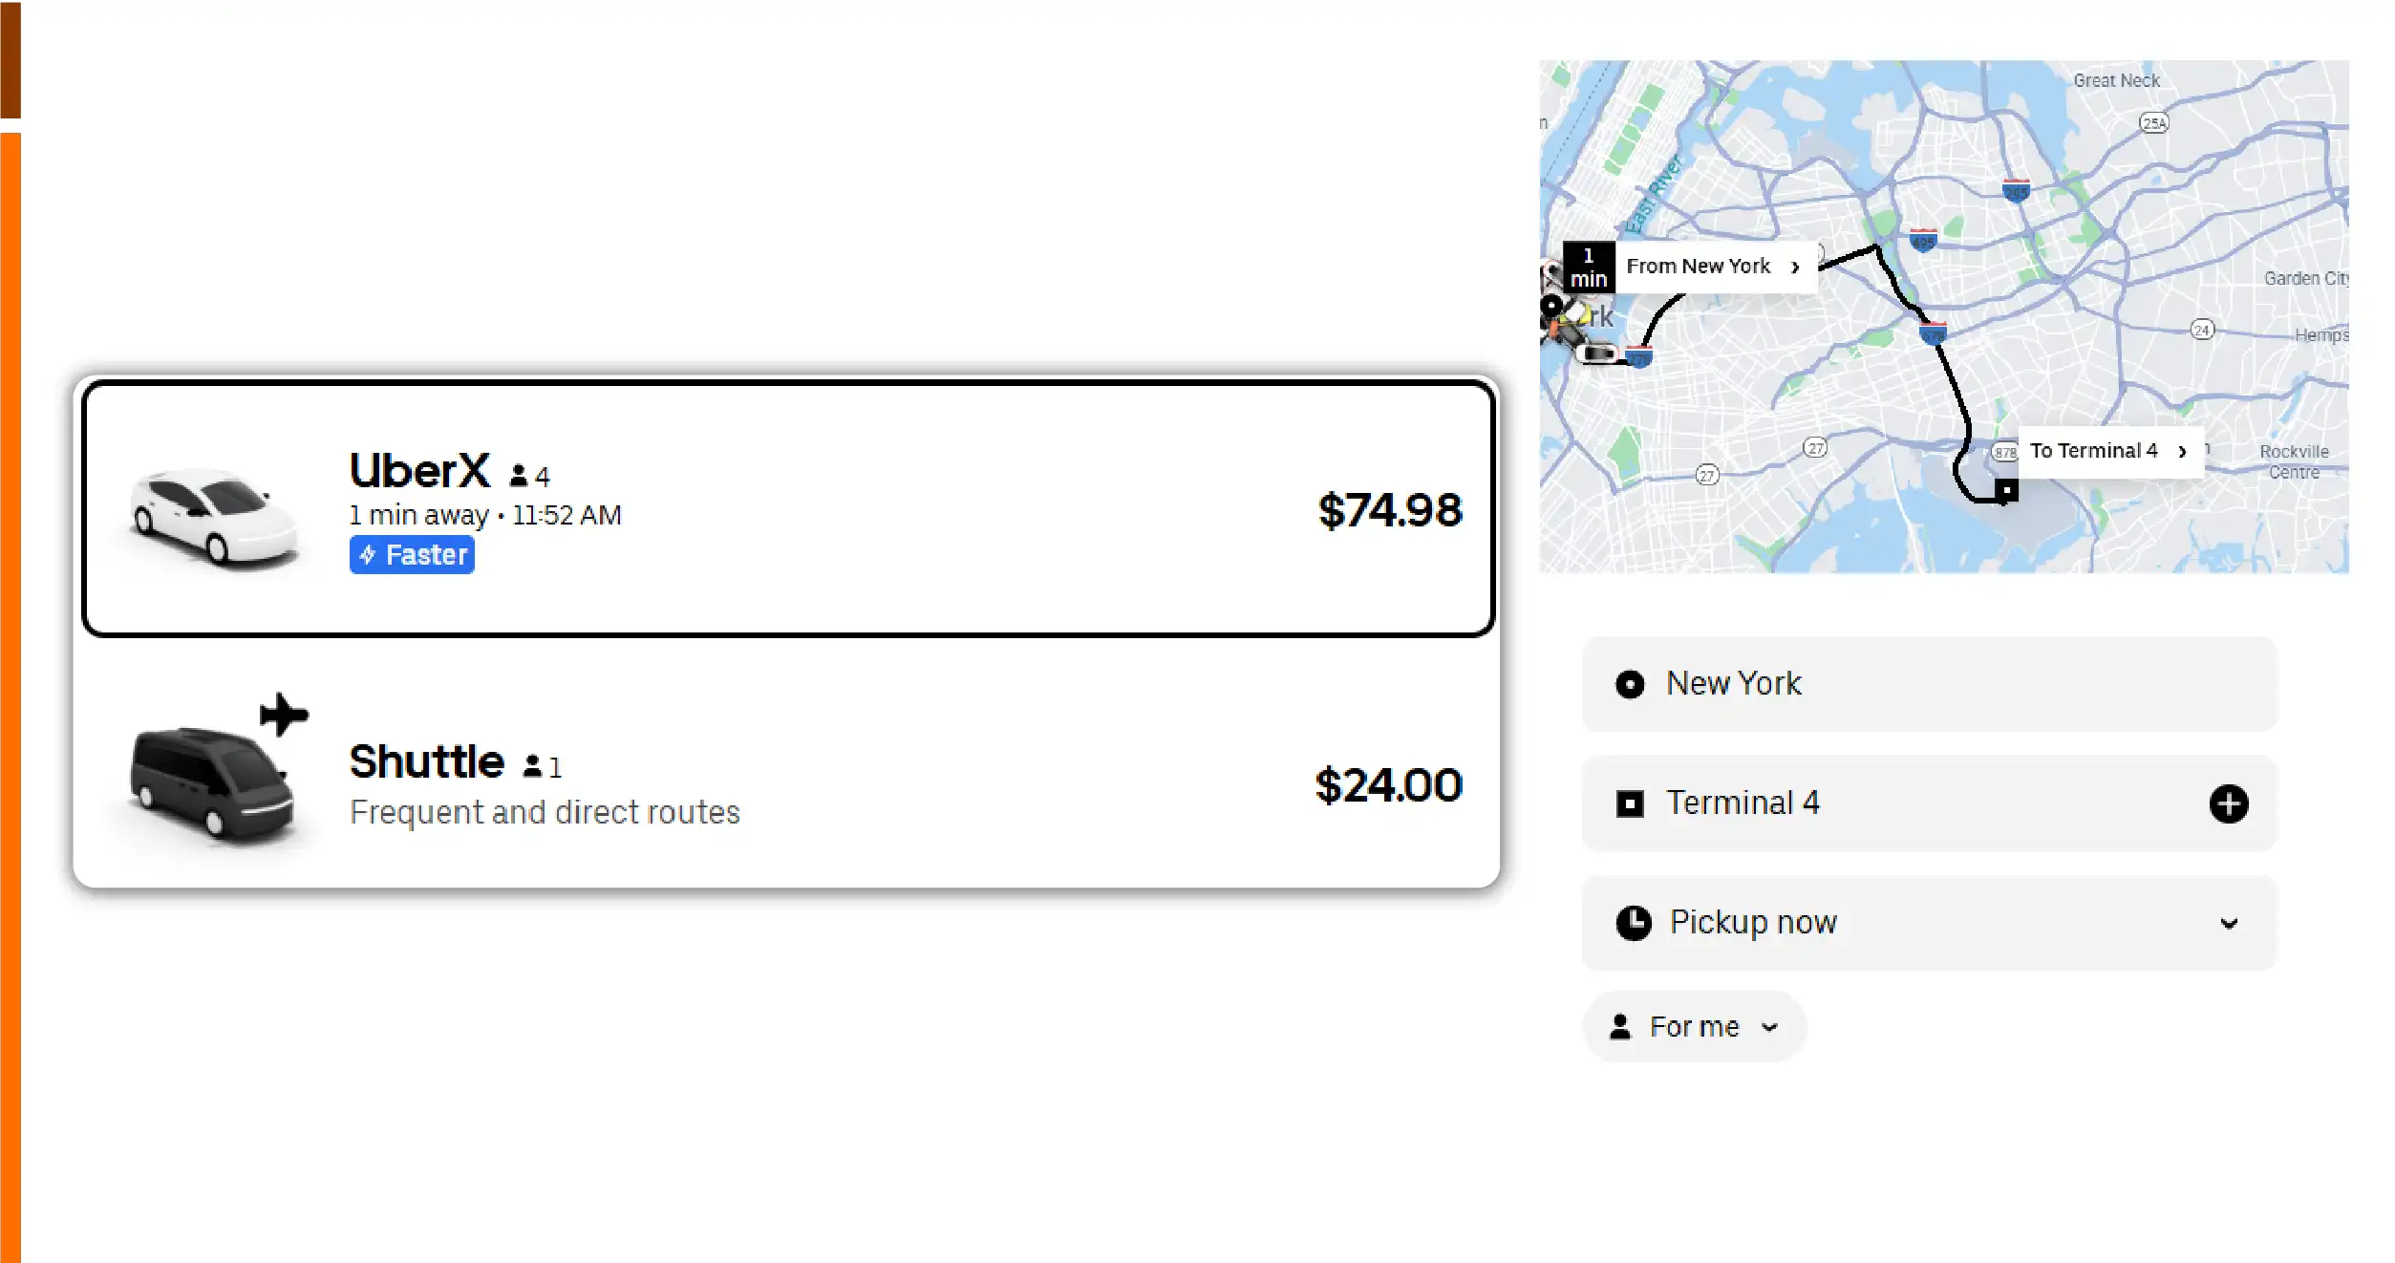Image resolution: width=2395 pixels, height=1263 pixels.
Task: Open the To Terminal 4 map label
Action: tap(2106, 451)
